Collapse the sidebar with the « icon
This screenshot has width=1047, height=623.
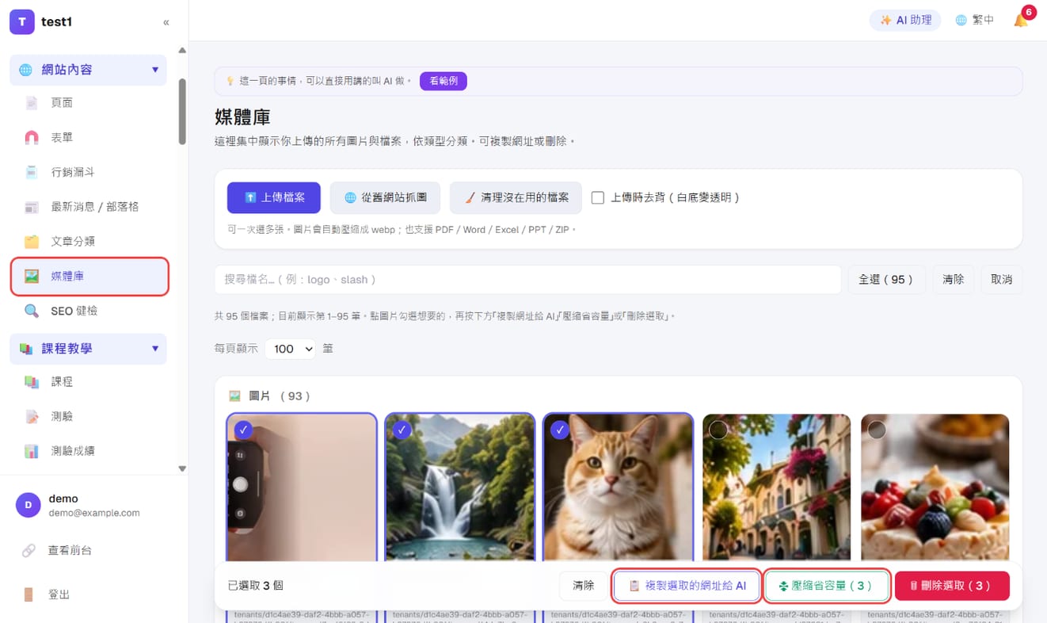click(x=166, y=22)
